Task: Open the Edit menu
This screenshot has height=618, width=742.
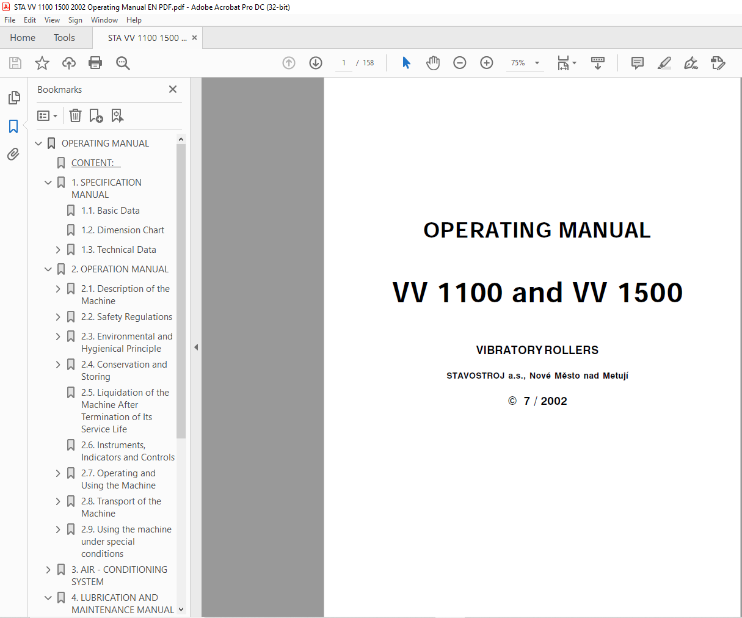Action: click(30, 20)
